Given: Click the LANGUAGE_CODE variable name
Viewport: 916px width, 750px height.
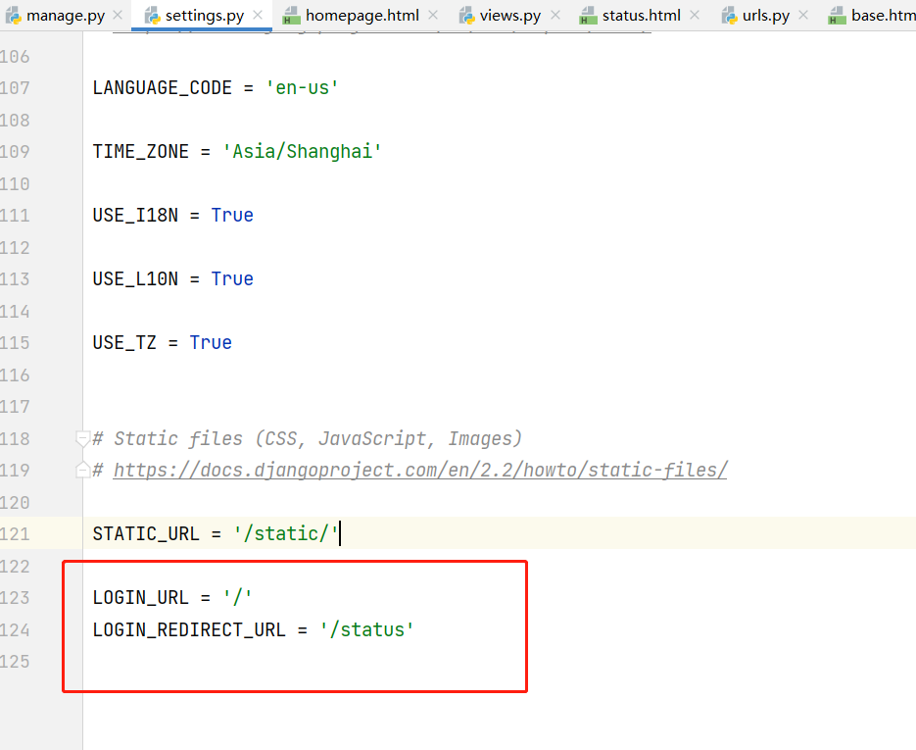Looking at the screenshot, I should coord(163,87).
